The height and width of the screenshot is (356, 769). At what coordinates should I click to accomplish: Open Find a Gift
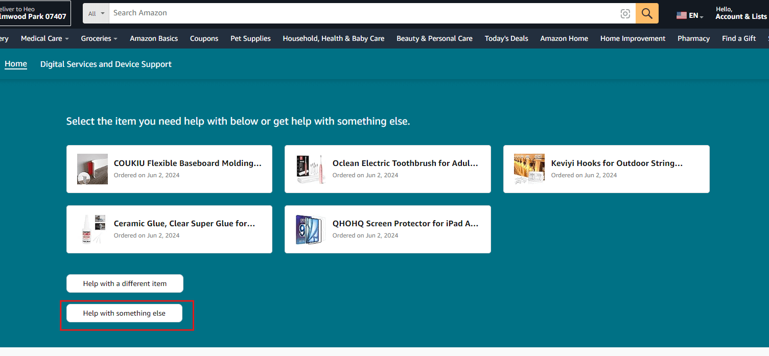click(x=739, y=38)
